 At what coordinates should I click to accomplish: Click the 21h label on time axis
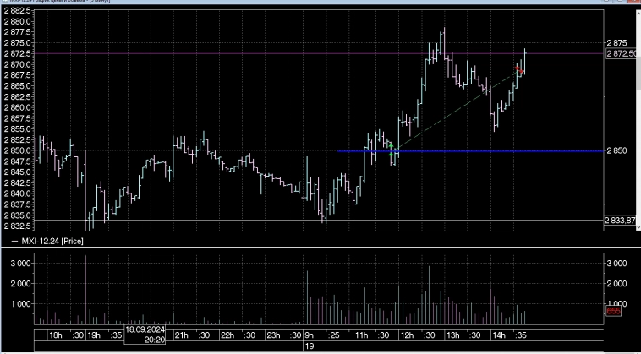[181, 335]
